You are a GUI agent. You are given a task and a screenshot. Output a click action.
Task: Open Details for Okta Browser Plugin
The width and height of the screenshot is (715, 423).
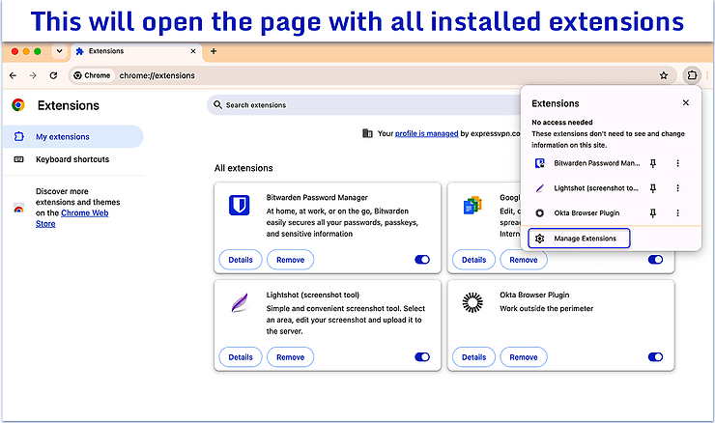473,357
